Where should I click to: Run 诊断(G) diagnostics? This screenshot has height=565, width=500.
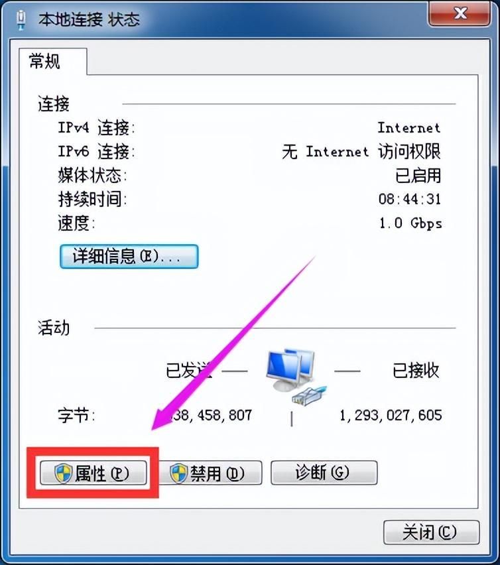pyautogui.click(x=324, y=472)
